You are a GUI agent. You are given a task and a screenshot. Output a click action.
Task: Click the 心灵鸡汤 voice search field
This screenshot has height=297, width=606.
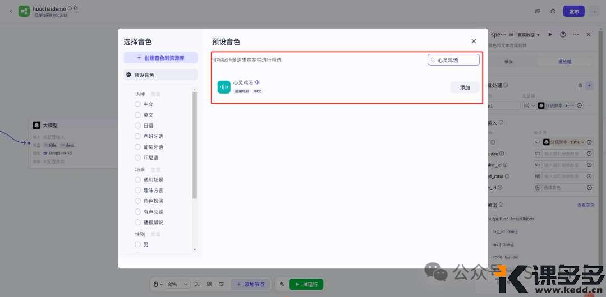click(x=454, y=60)
